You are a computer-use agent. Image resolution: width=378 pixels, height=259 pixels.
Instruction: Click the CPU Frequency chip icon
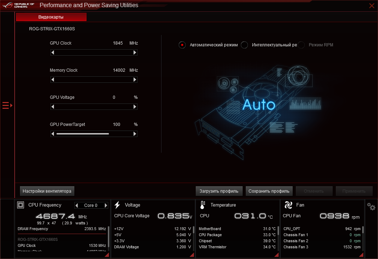click(21, 205)
